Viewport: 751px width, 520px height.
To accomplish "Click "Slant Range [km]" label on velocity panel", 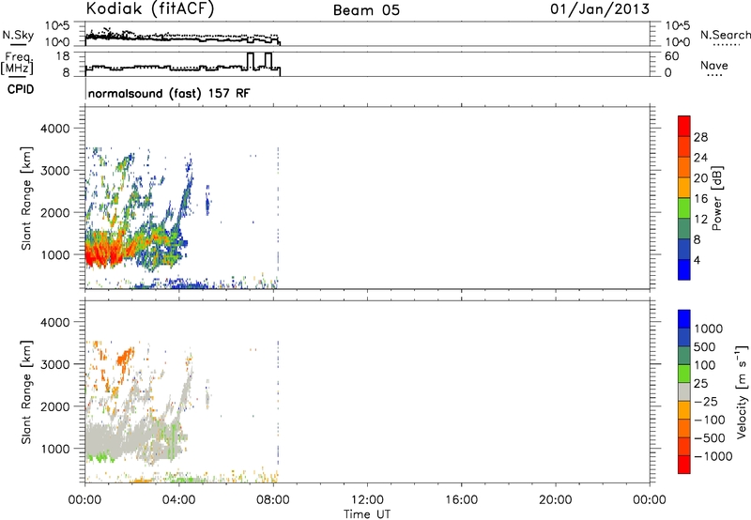I will click(x=26, y=392).
